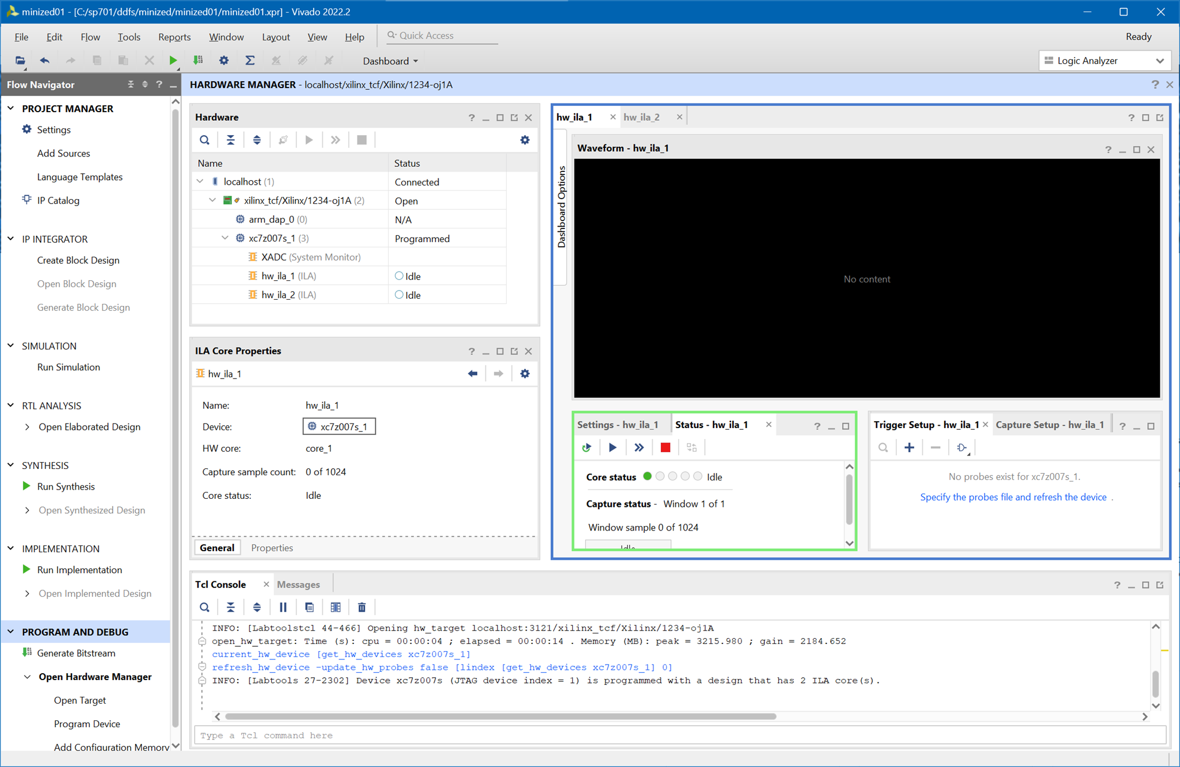Image resolution: width=1180 pixels, height=767 pixels.
Task: Click Specify the probes file link
Action: [x=1013, y=497]
